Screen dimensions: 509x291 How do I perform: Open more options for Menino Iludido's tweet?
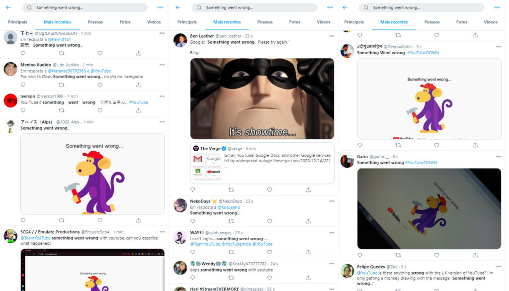(x=162, y=65)
